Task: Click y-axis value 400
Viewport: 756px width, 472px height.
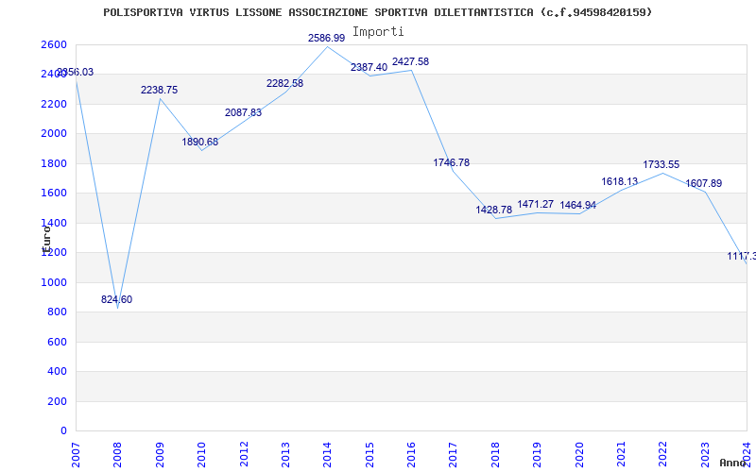Action: [57, 372]
